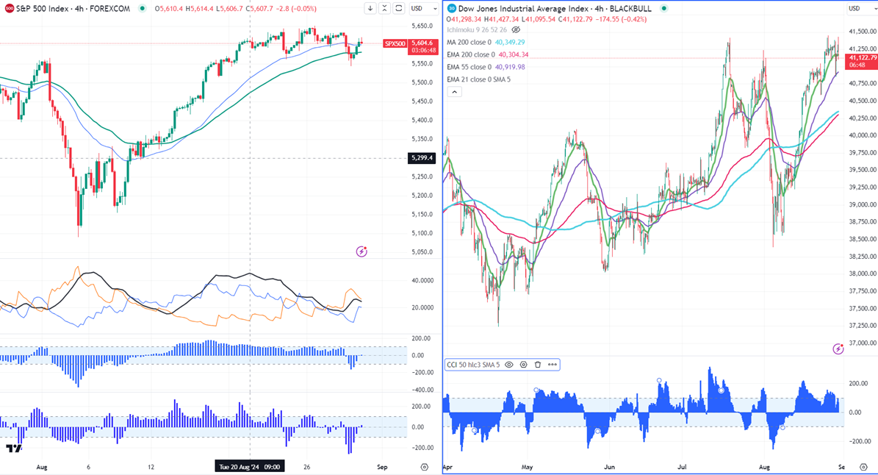The width and height of the screenshot is (878, 475).
Task: Click the 41,122.79 current price label on Dow
Action: tap(863, 57)
